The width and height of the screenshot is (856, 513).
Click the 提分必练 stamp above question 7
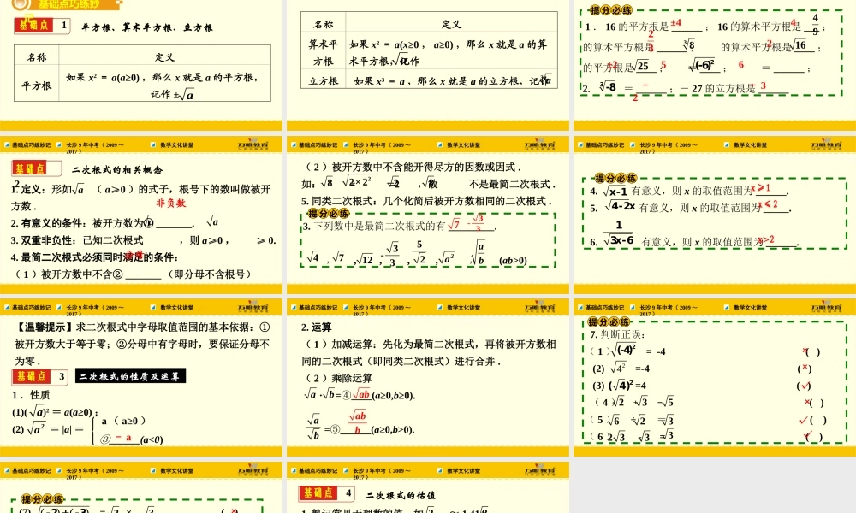pos(608,323)
